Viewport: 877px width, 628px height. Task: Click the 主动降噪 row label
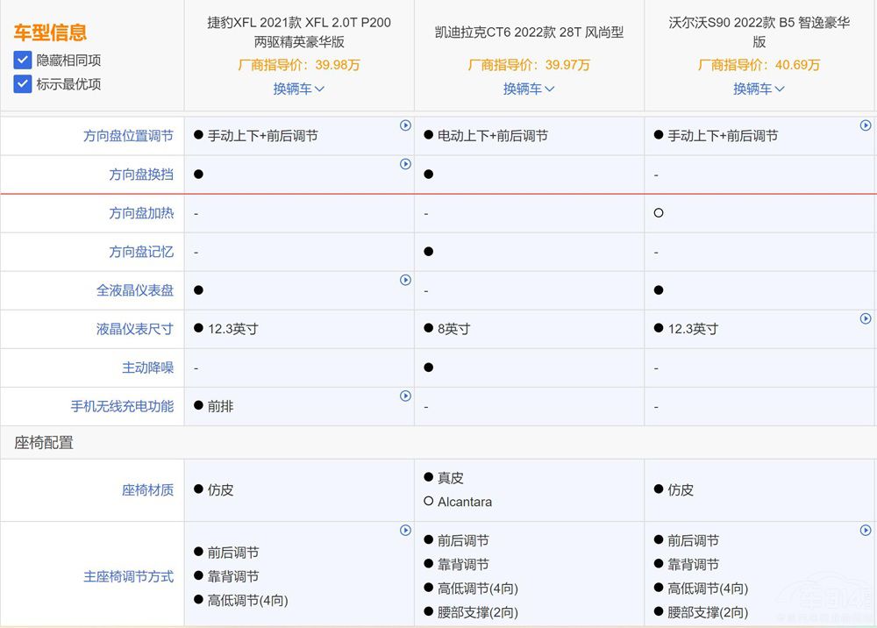pyautogui.click(x=147, y=368)
